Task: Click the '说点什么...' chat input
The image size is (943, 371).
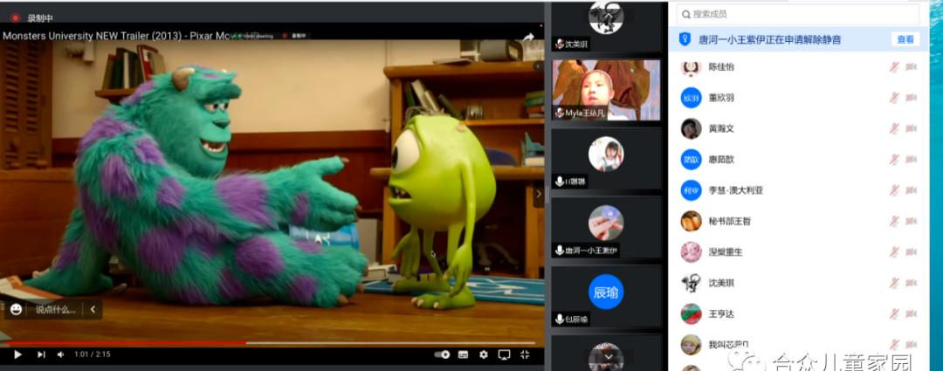Action: [55, 310]
